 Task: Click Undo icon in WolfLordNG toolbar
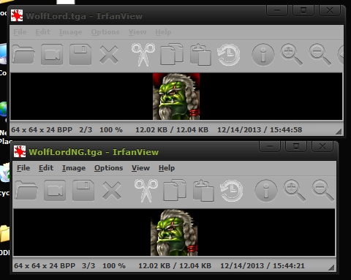[232, 191]
